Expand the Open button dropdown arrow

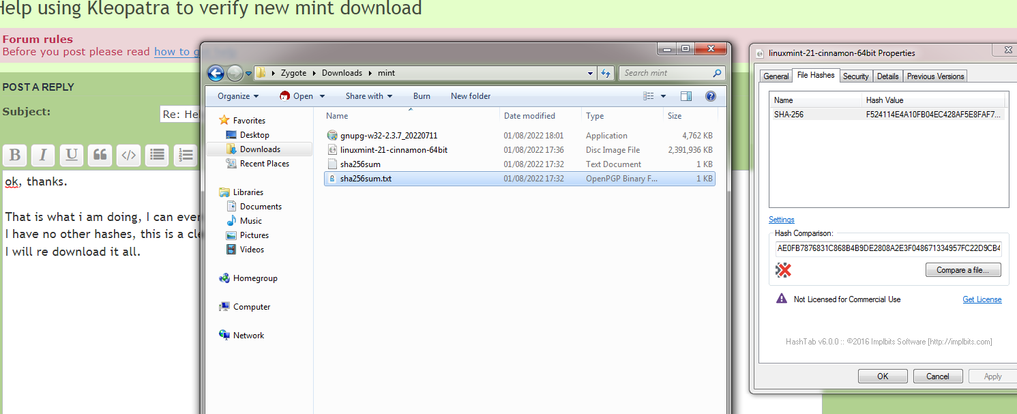point(323,96)
